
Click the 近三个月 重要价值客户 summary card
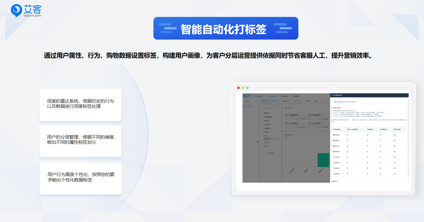(295, 117)
